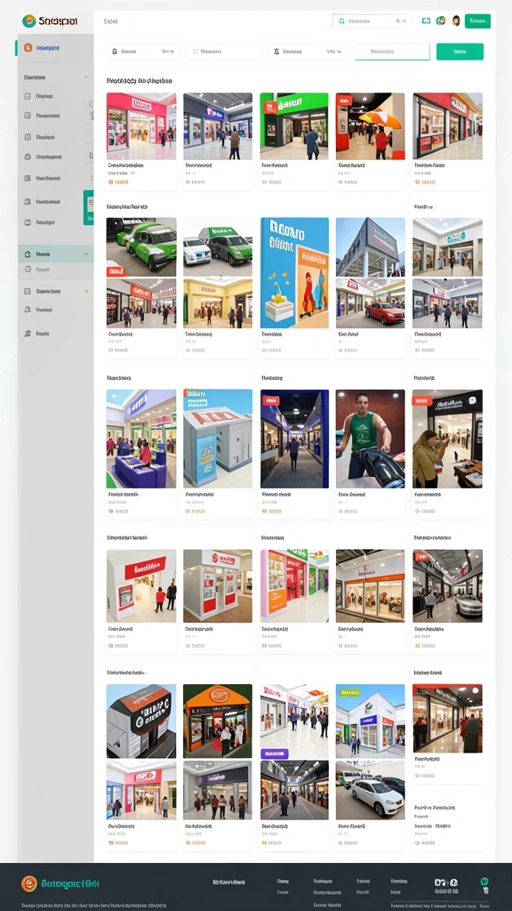This screenshot has width=512, height=911.
Task: Select the top sidebar item with the orange icon
Action: (55, 48)
